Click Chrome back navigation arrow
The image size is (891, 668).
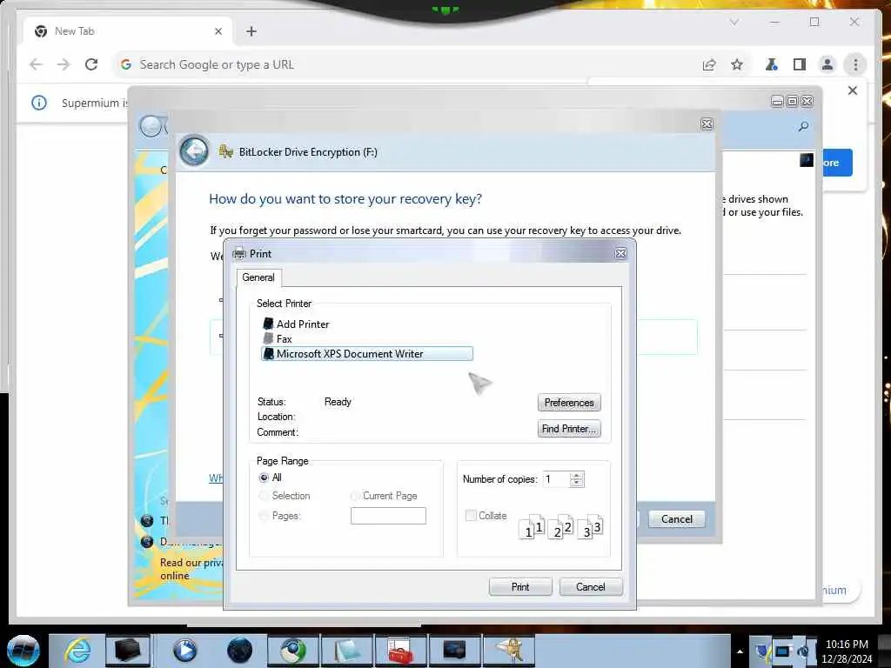click(36, 64)
